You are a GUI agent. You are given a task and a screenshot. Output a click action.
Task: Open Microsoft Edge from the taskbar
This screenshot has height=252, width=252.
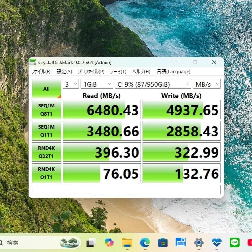(x=145, y=243)
